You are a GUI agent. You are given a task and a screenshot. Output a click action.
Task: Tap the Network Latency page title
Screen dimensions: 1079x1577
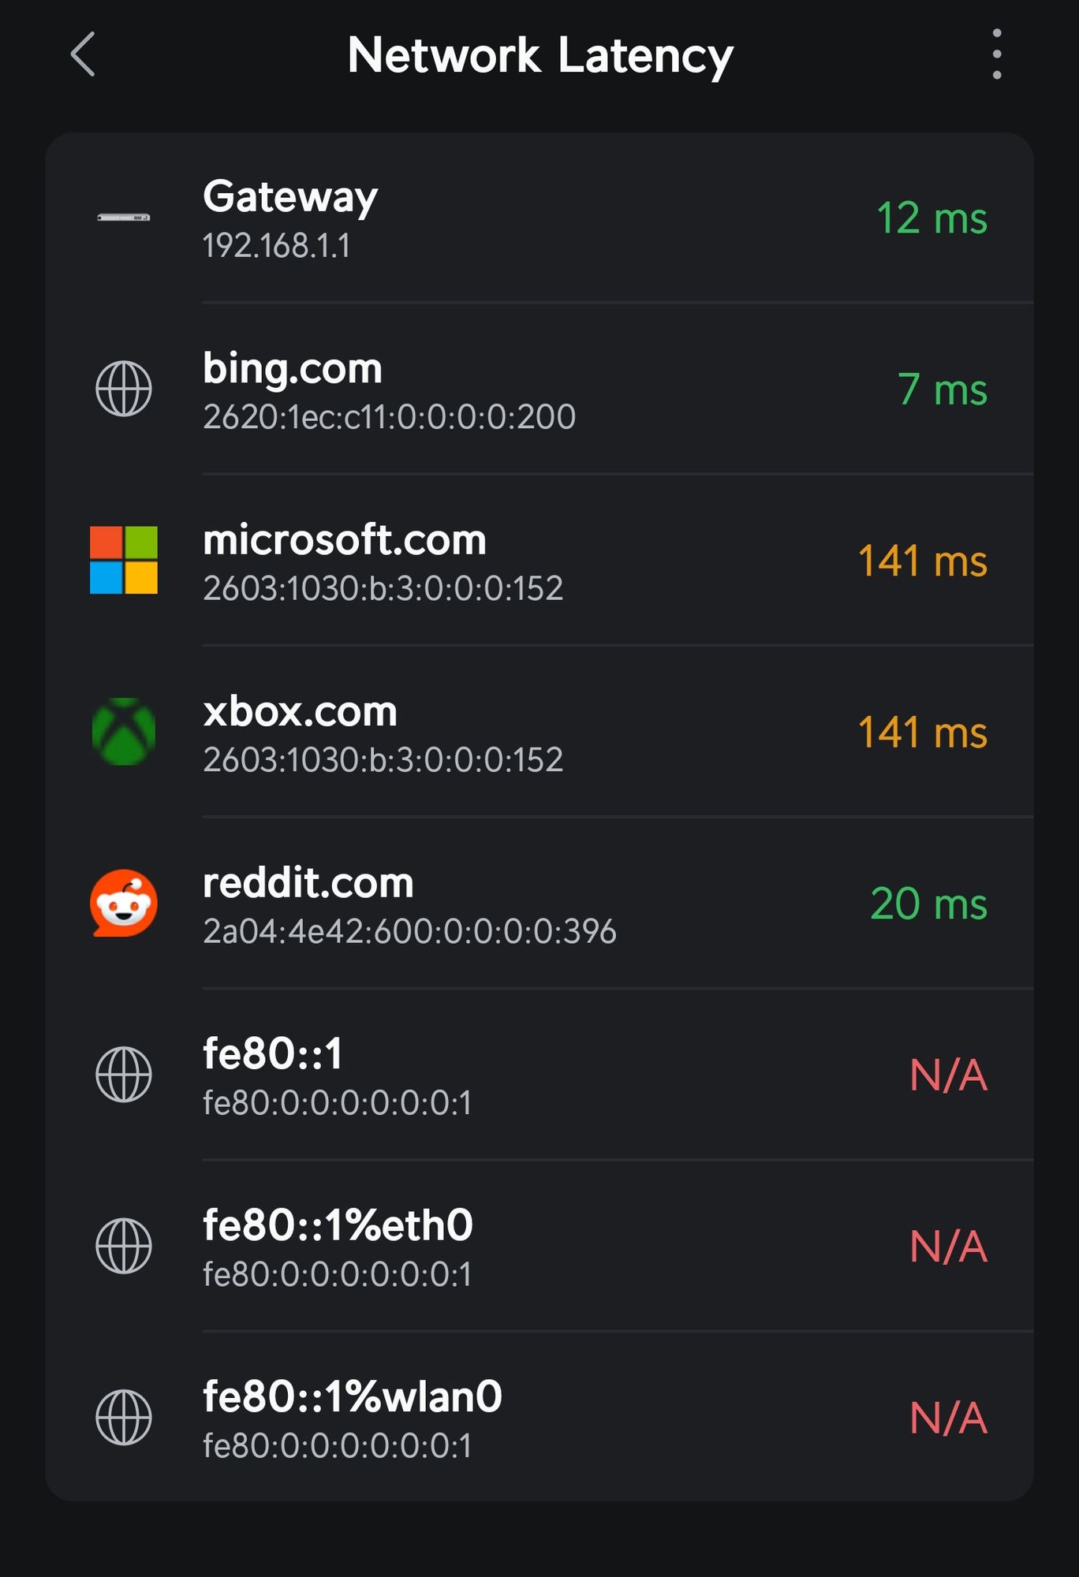[540, 55]
